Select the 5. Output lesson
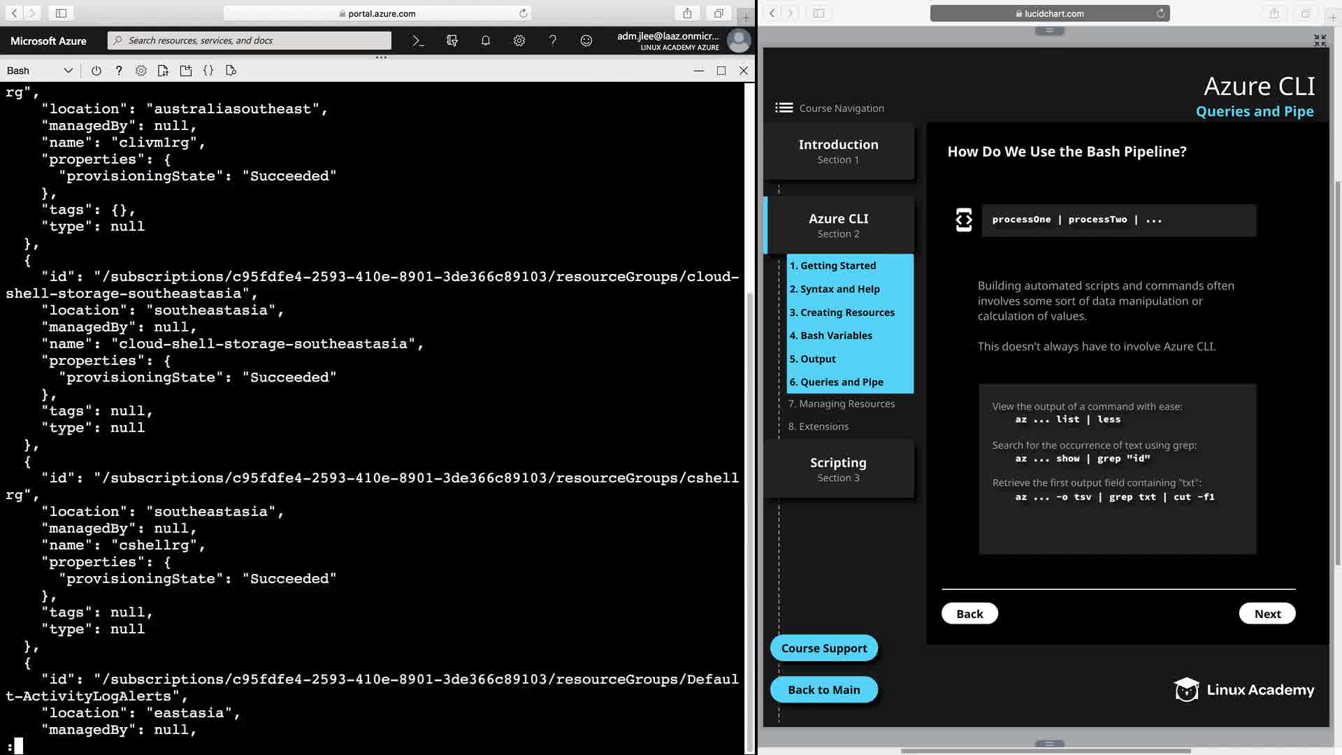Screen dimensions: 1342x755 click(x=812, y=359)
